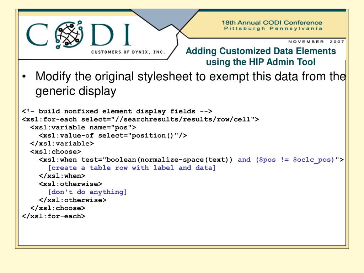The image size is (364, 273).
Task: Click the 'xsl:when test="boolean(normalize-space(text))' code
Action: pyautogui.click(x=135, y=160)
